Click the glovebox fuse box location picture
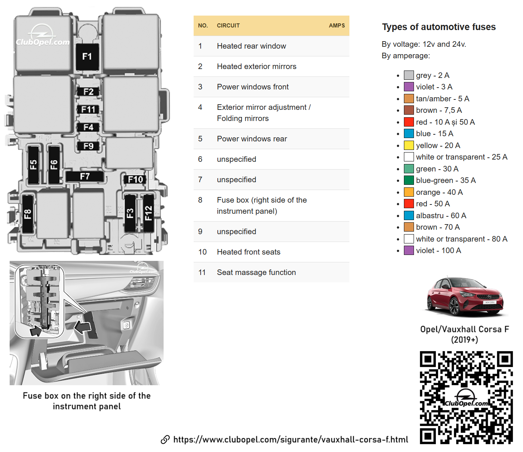Viewport: 523px width, 452px height. 86,323
